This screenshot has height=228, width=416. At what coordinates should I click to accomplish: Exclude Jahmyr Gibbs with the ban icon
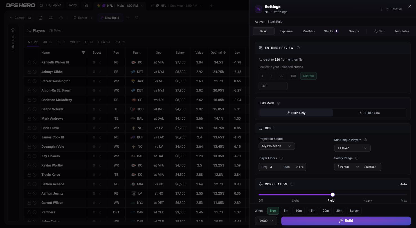(35, 72)
